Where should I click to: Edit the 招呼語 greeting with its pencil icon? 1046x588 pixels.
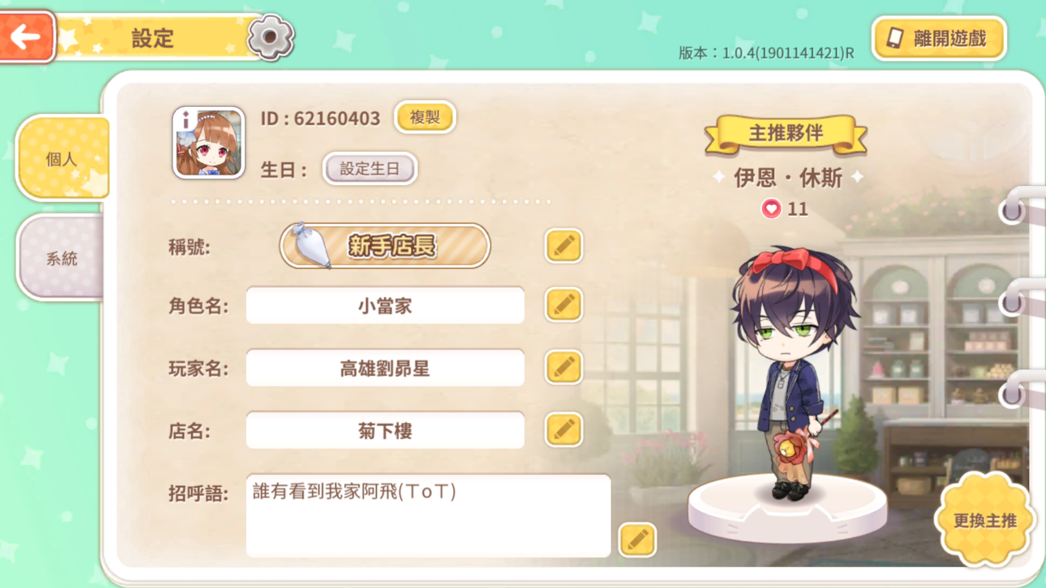tap(637, 540)
